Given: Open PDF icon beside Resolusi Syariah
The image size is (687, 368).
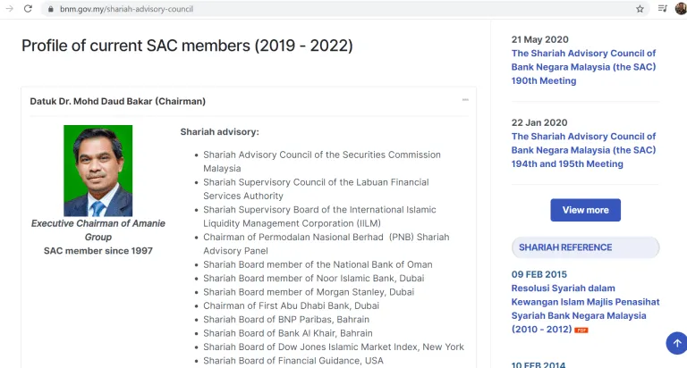Looking at the screenshot, I should coord(581,330).
